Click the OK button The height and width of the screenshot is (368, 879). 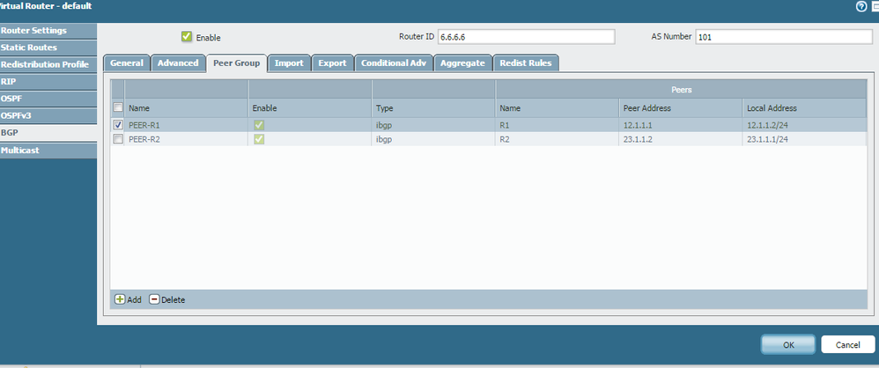click(x=788, y=345)
